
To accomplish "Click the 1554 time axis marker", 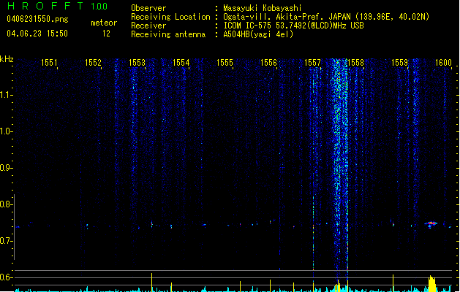I will 181,63.
